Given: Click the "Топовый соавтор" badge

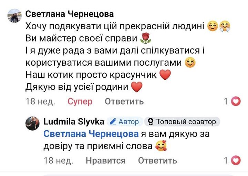Looking at the screenshot, I should point(182,122).
